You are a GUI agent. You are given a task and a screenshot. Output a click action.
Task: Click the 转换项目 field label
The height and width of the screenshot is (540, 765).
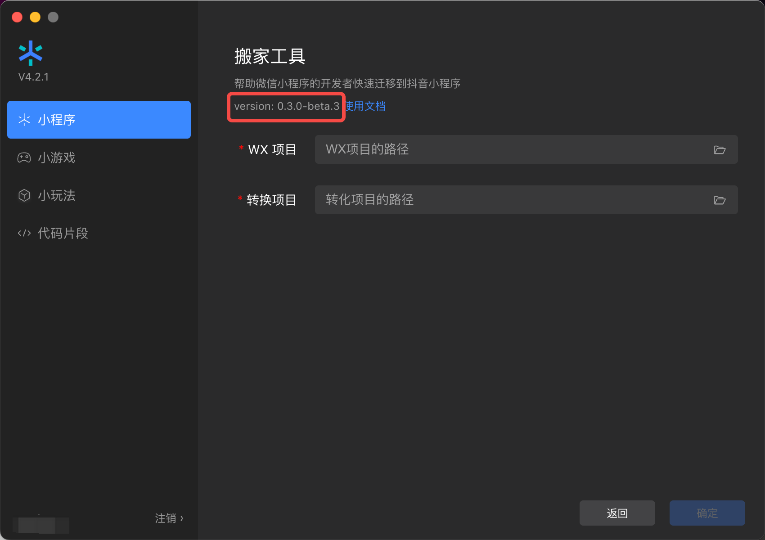271,200
